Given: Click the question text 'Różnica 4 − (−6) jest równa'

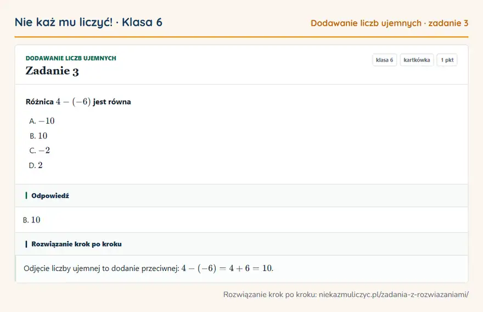Looking at the screenshot, I should [x=78, y=102].
